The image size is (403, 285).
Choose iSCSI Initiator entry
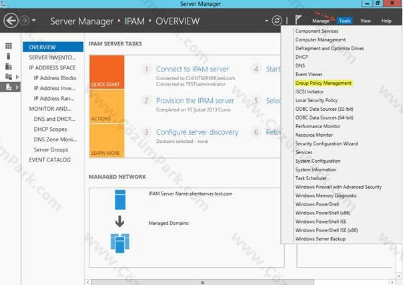[310, 91]
